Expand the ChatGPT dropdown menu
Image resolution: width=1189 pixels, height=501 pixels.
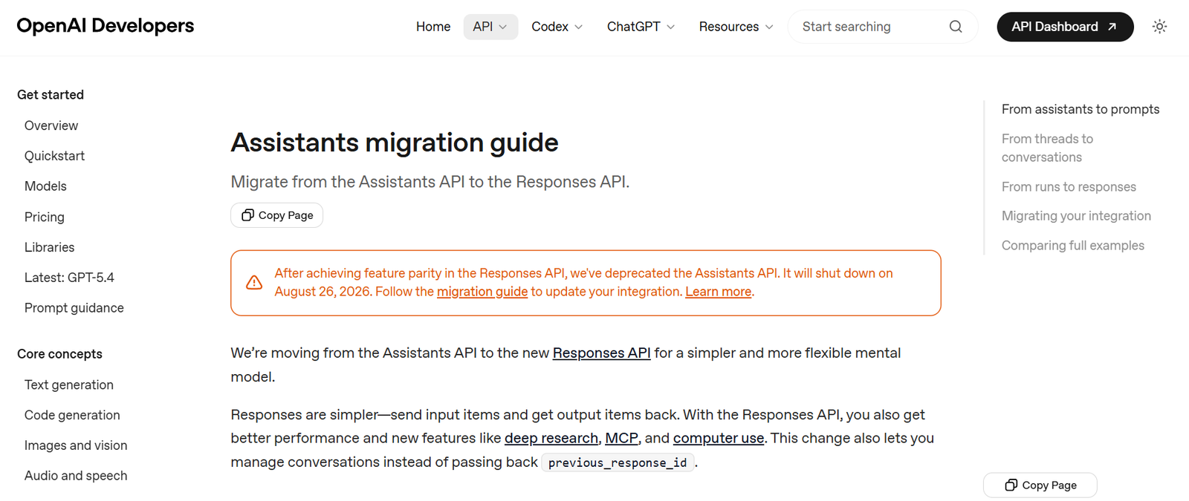(x=641, y=27)
